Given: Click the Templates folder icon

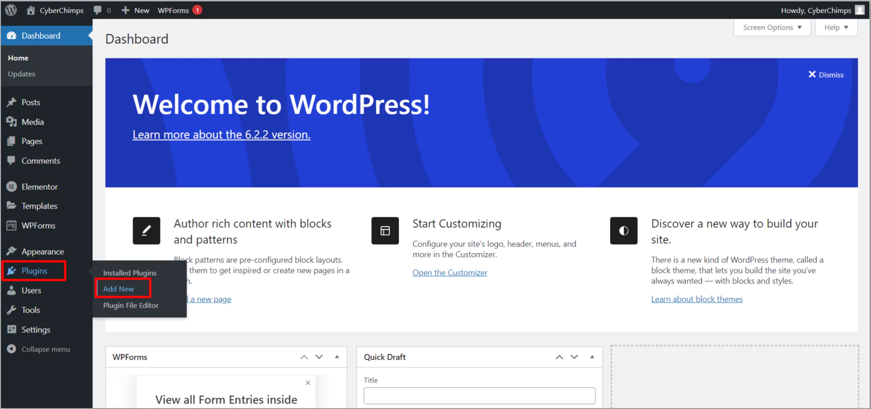Looking at the screenshot, I should (11, 205).
